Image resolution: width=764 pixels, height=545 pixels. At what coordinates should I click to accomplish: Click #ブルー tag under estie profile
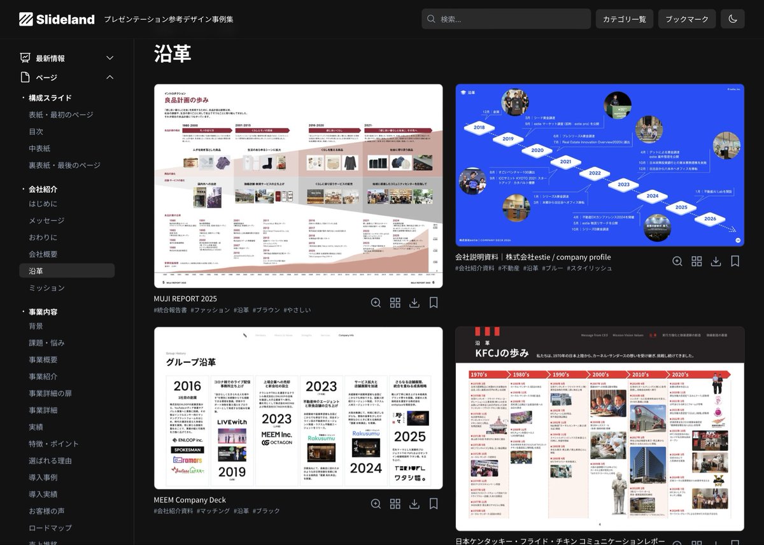point(551,269)
